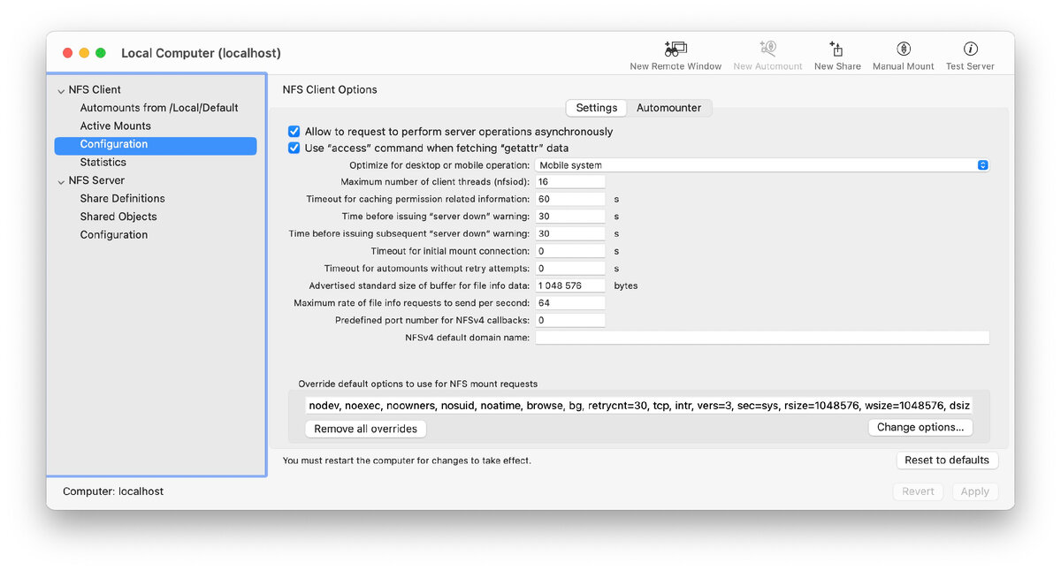Switch to the Automounter tab
The width and height of the screenshot is (1061, 571).
coord(668,108)
